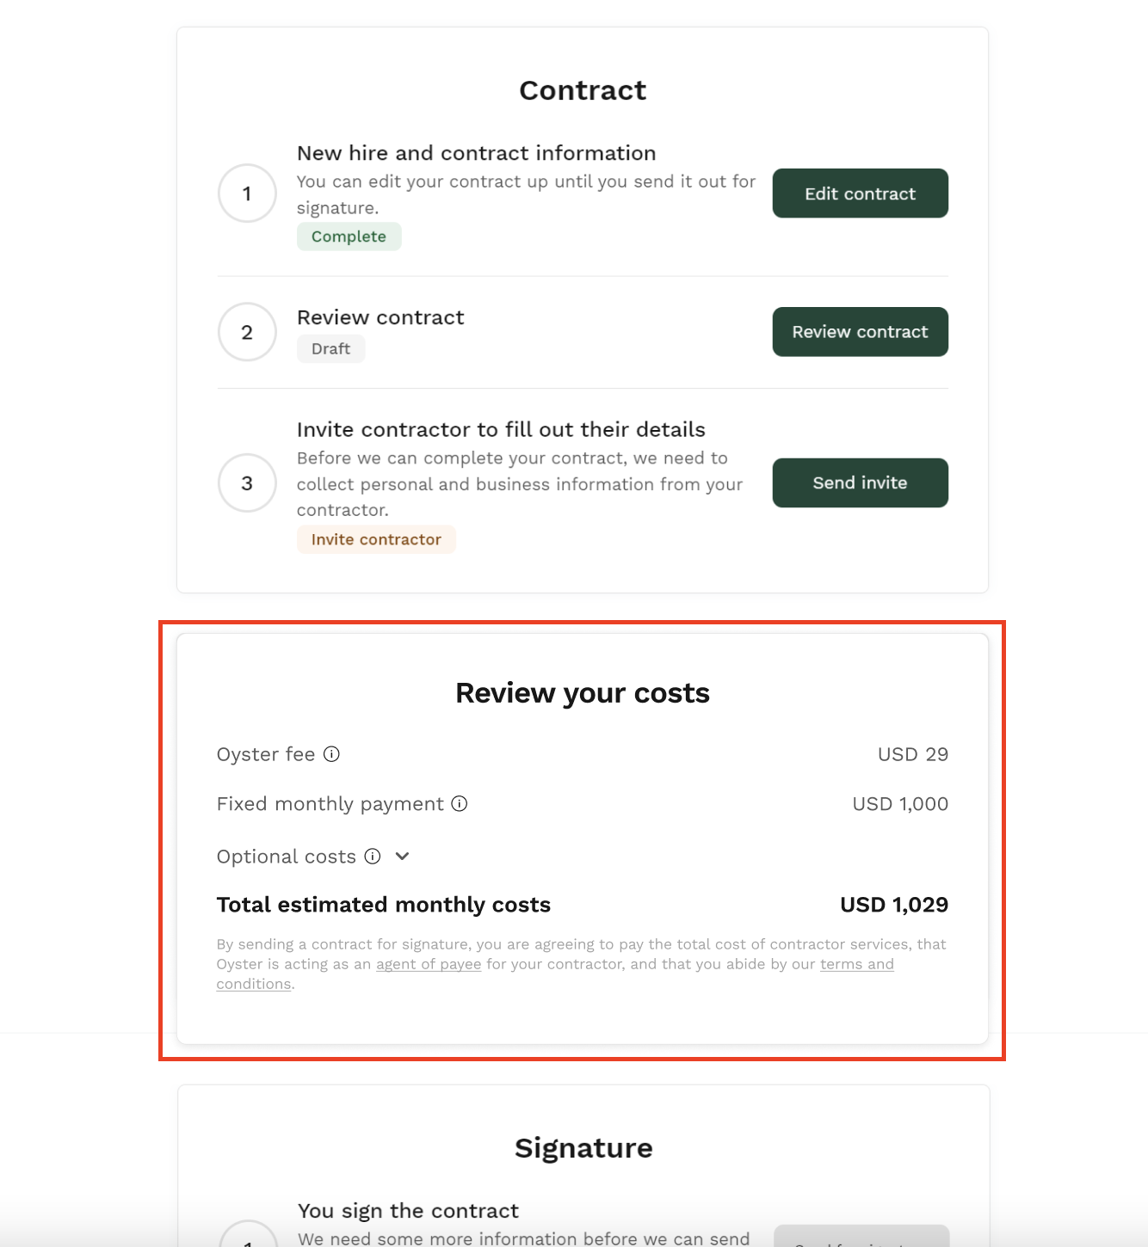Screen dimensions: 1148x1247
Task: Click the step 3 circle indicator
Action: tap(247, 482)
